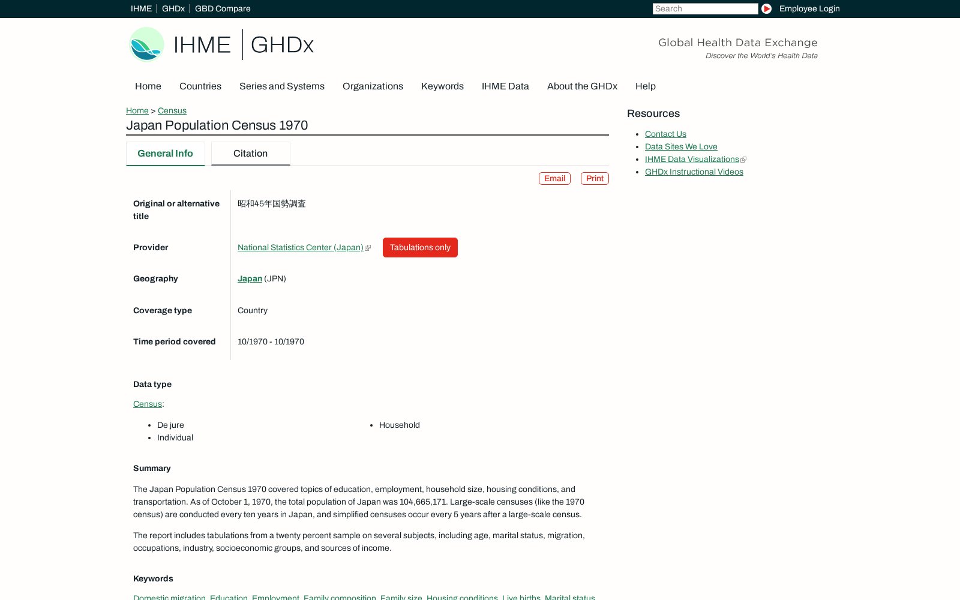This screenshot has height=600, width=960.
Task: Click the Live births keyword link
Action: click(521, 597)
